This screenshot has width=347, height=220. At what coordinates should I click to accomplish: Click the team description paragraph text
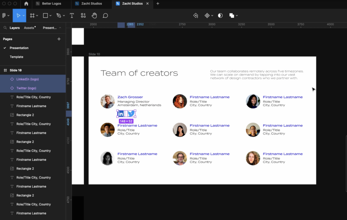[257, 74]
